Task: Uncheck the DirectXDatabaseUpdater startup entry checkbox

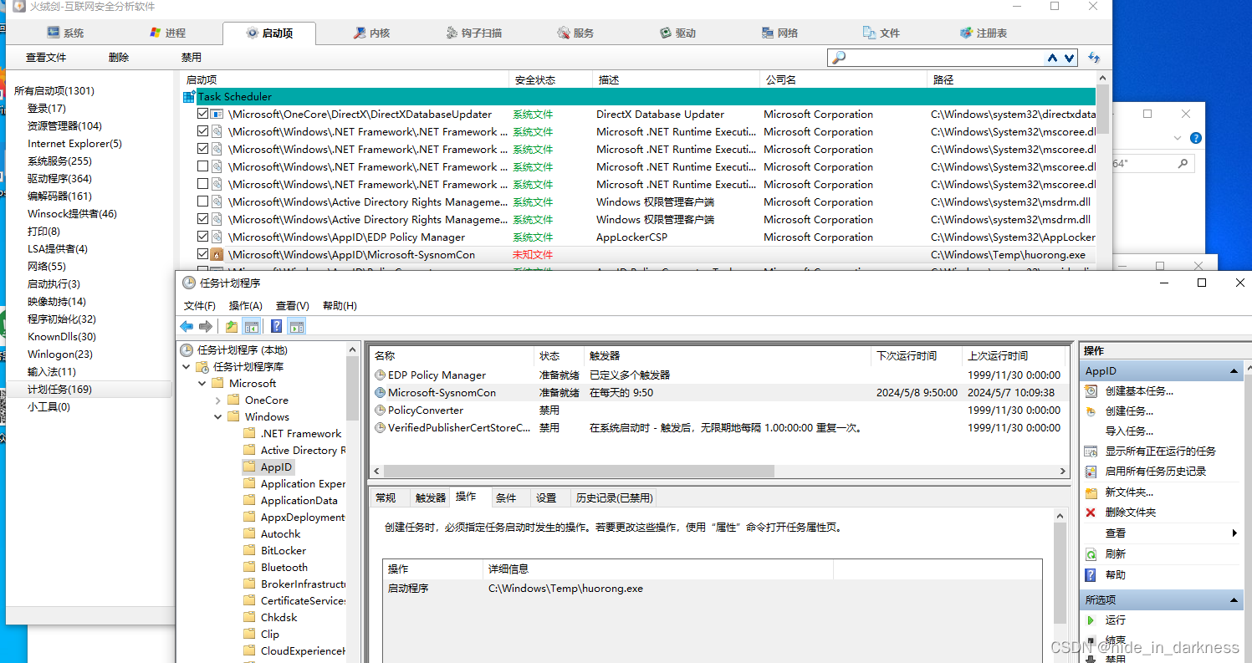Action: pos(202,114)
